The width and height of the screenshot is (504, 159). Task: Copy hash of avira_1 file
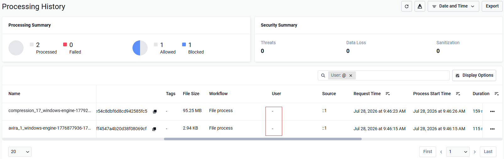click(154, 129)
